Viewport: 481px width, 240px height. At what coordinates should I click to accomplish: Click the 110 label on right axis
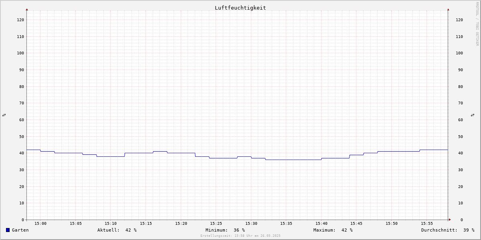pyautogui.click(x=459, y=37)
